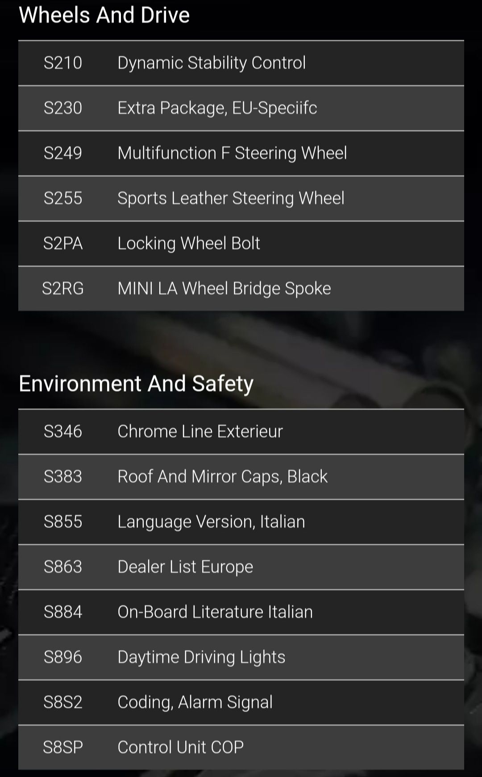
Task: Tap the Coding, Alarm Signal row
Action: pyautogui.click(x=241, y=702)
